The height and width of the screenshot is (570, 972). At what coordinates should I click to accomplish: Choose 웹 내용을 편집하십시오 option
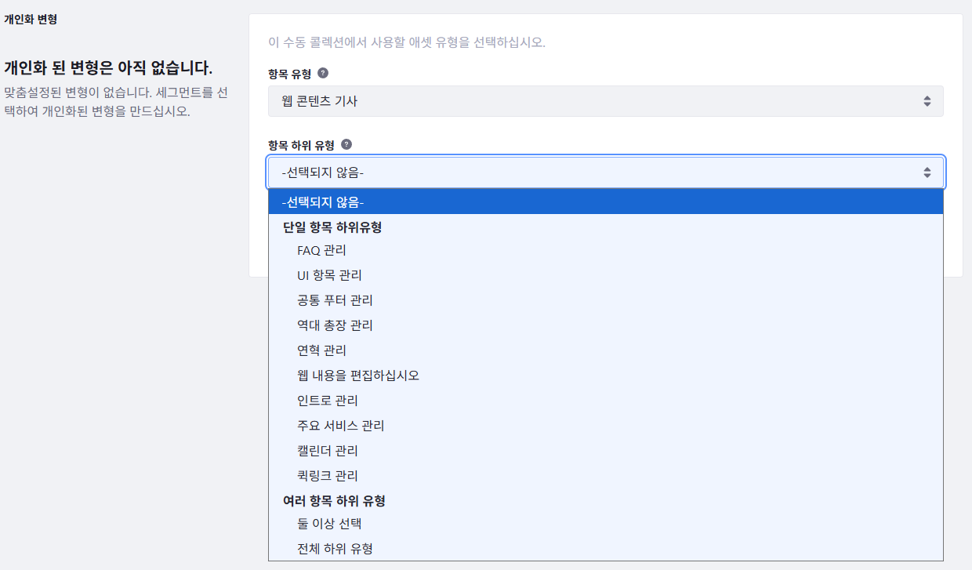pos(358,376)
